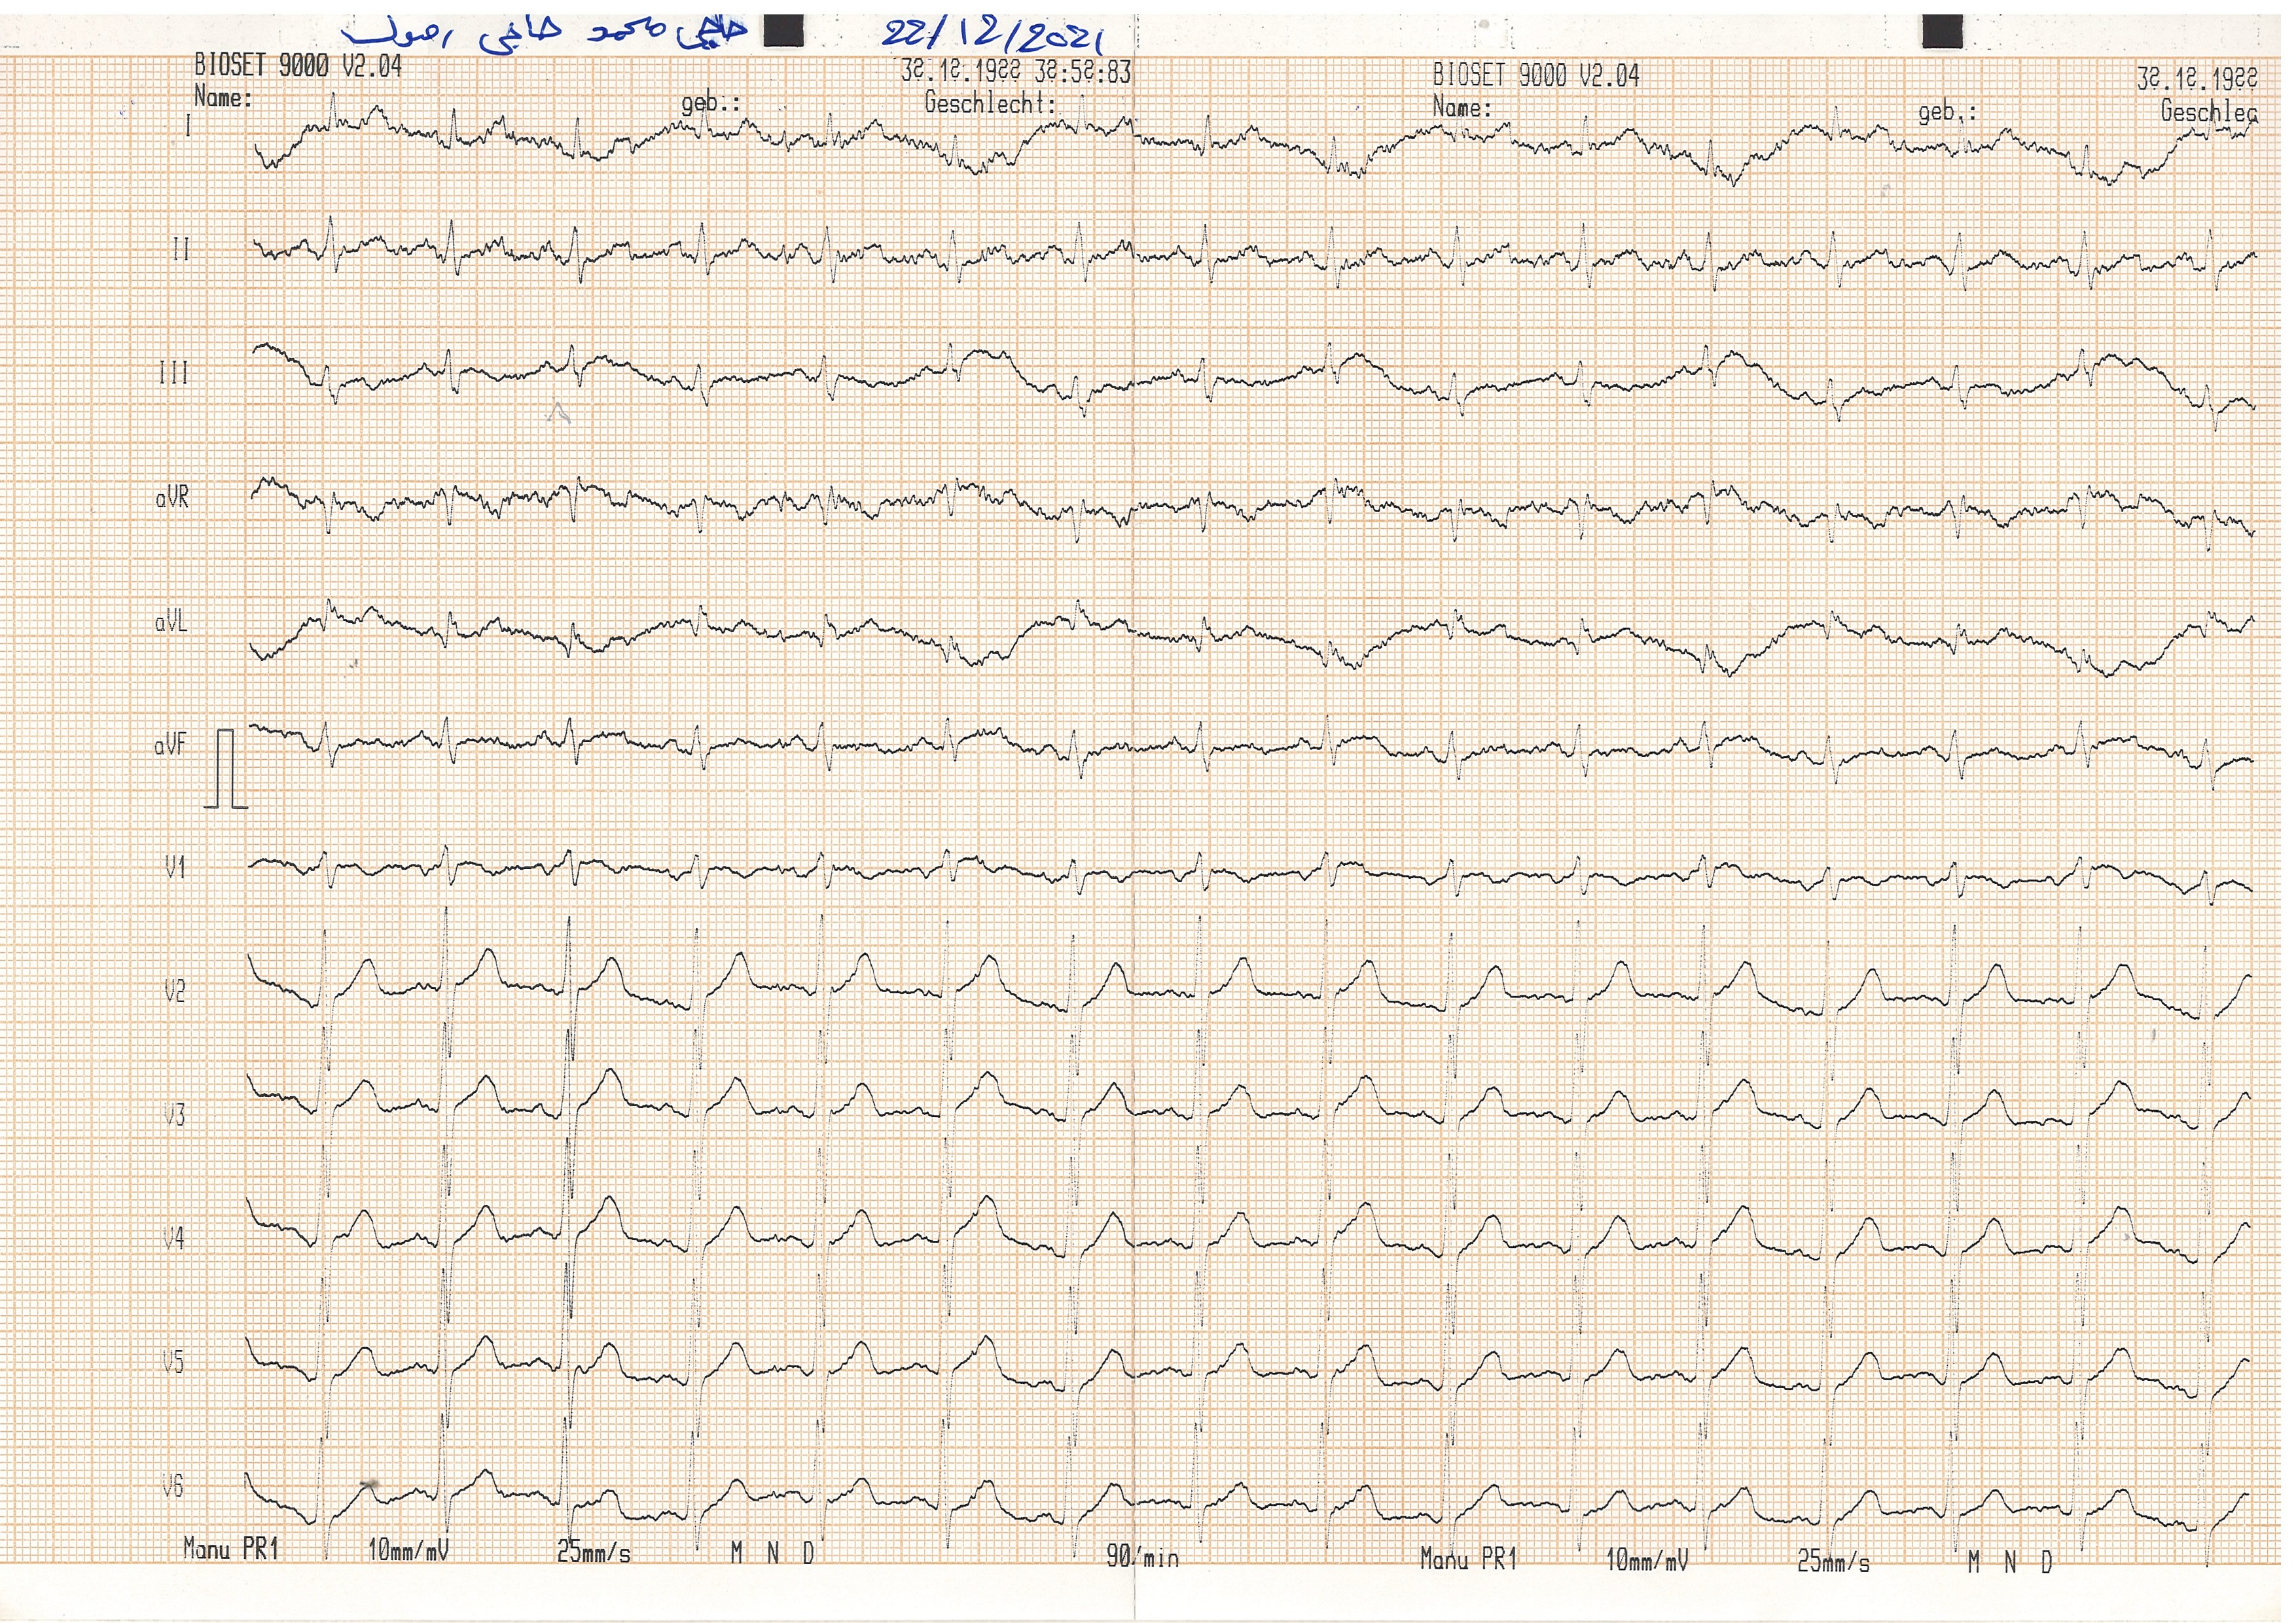
Task: Click the calibration pulse beside aVF
Action: click(226, 768)
